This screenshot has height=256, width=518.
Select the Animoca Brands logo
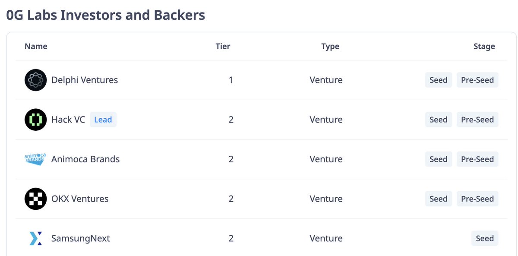(35, 159)
